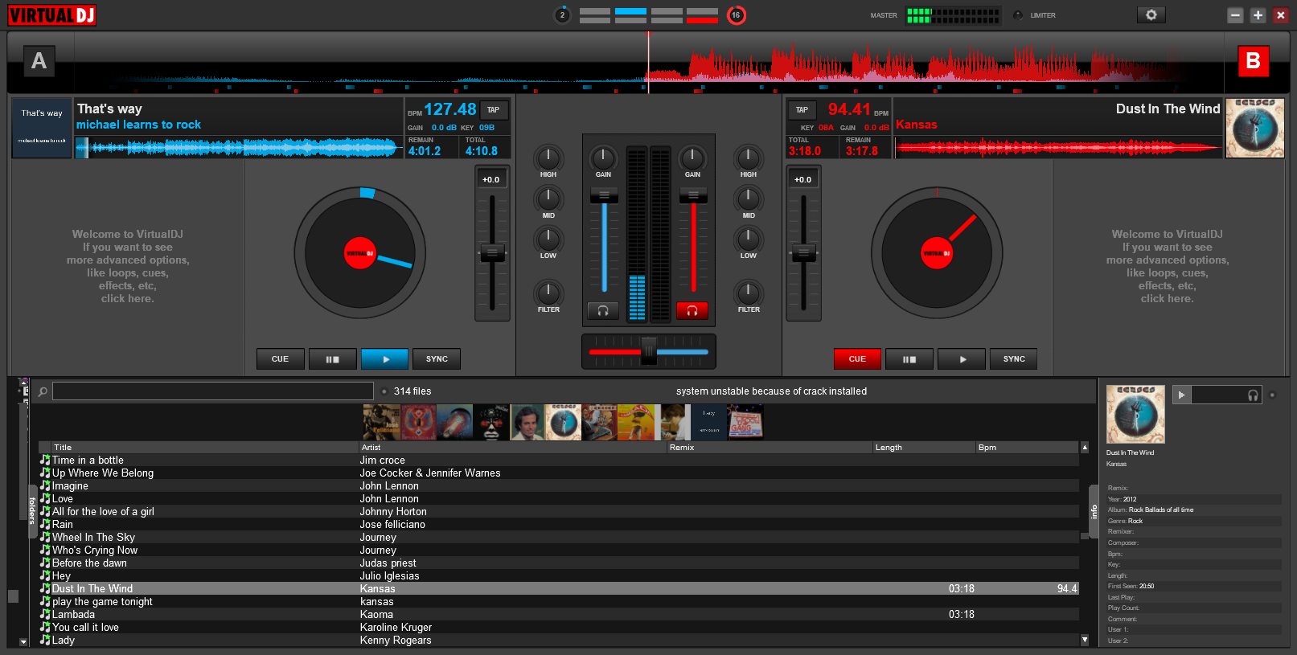Screen dimensions: 1297x655
Task: Play preview in info panel
Action: (x=1181, y=395)
